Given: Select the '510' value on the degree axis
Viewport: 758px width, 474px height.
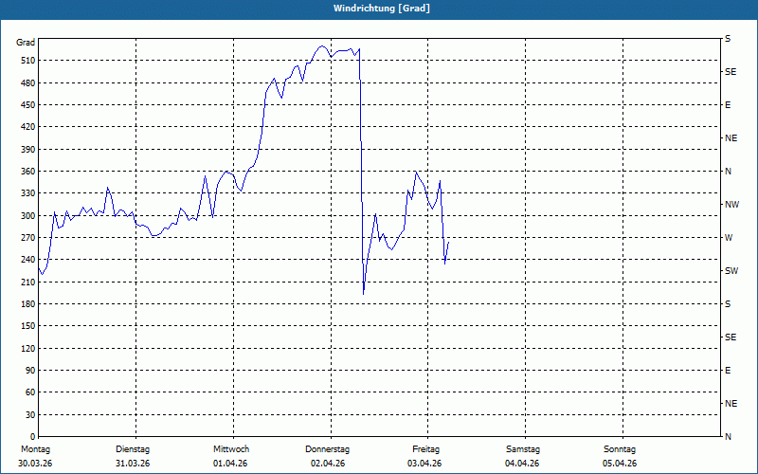Looking at the screenshot, I should [28, 61].
